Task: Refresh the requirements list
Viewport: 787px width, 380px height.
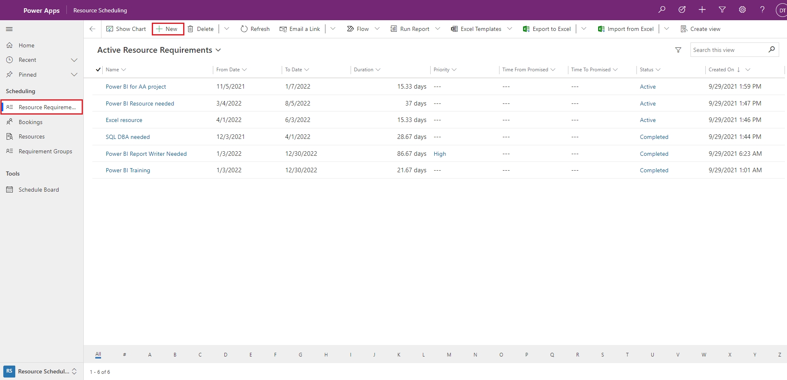Action: pos(255,29)
